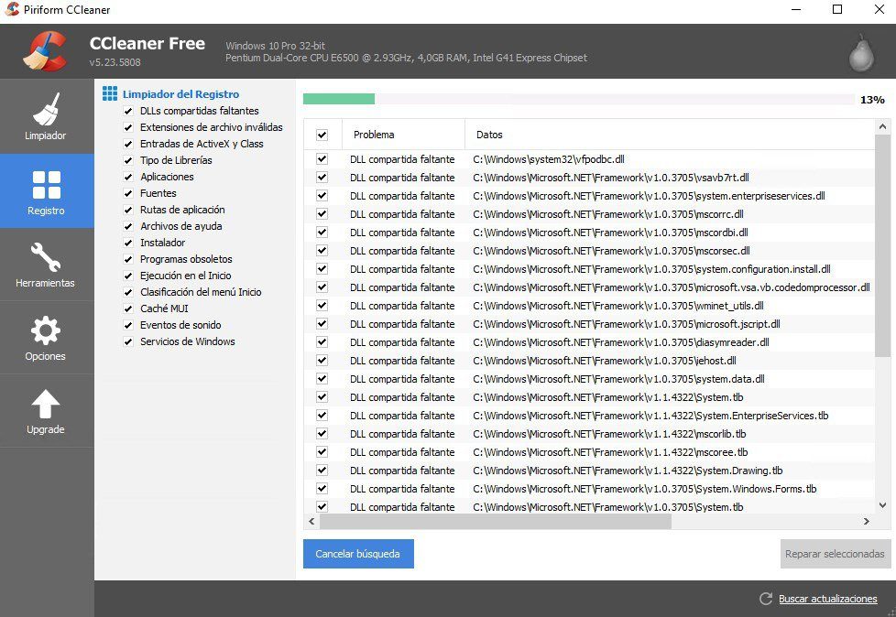Click the CCleaner logo in header
This screenshot has height=617, width=896.
45,51
